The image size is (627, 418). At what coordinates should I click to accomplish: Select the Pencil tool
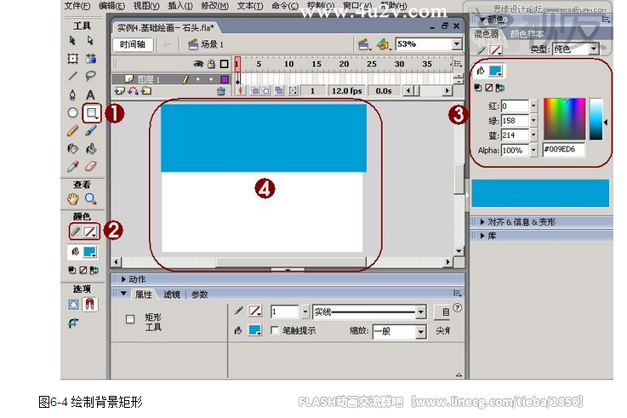[72, 131]
